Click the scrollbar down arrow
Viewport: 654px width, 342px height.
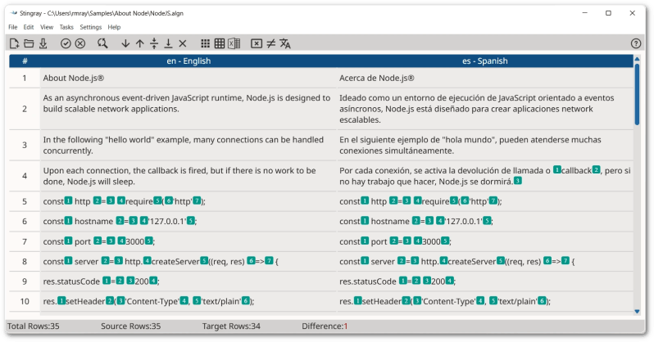(x=637, y=311)
